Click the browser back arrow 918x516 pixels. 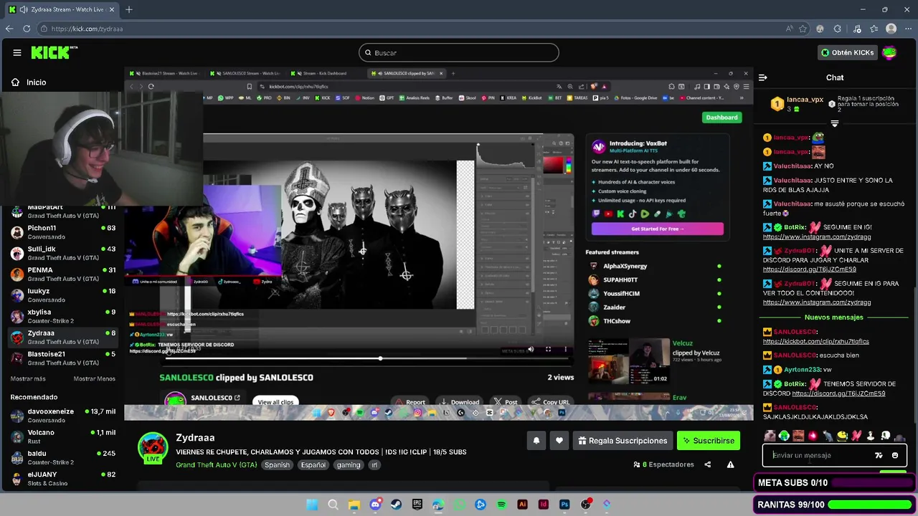click(9, 29)
